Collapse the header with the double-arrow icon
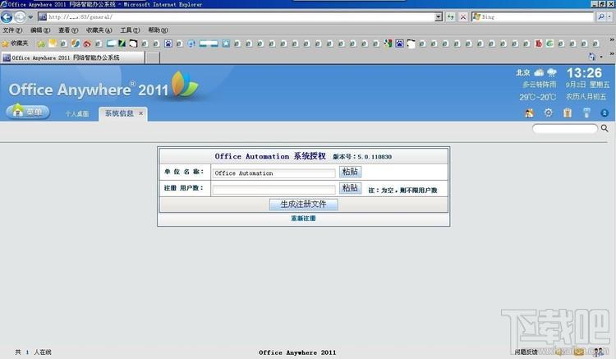Image resolution: width=616 pixels, height=359 pixels. click(x=605, y=113)
